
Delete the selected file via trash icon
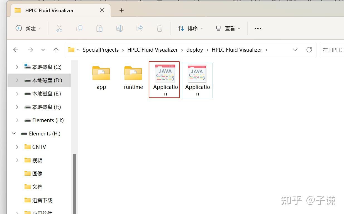pyautogui.click(x=159, y=28)
